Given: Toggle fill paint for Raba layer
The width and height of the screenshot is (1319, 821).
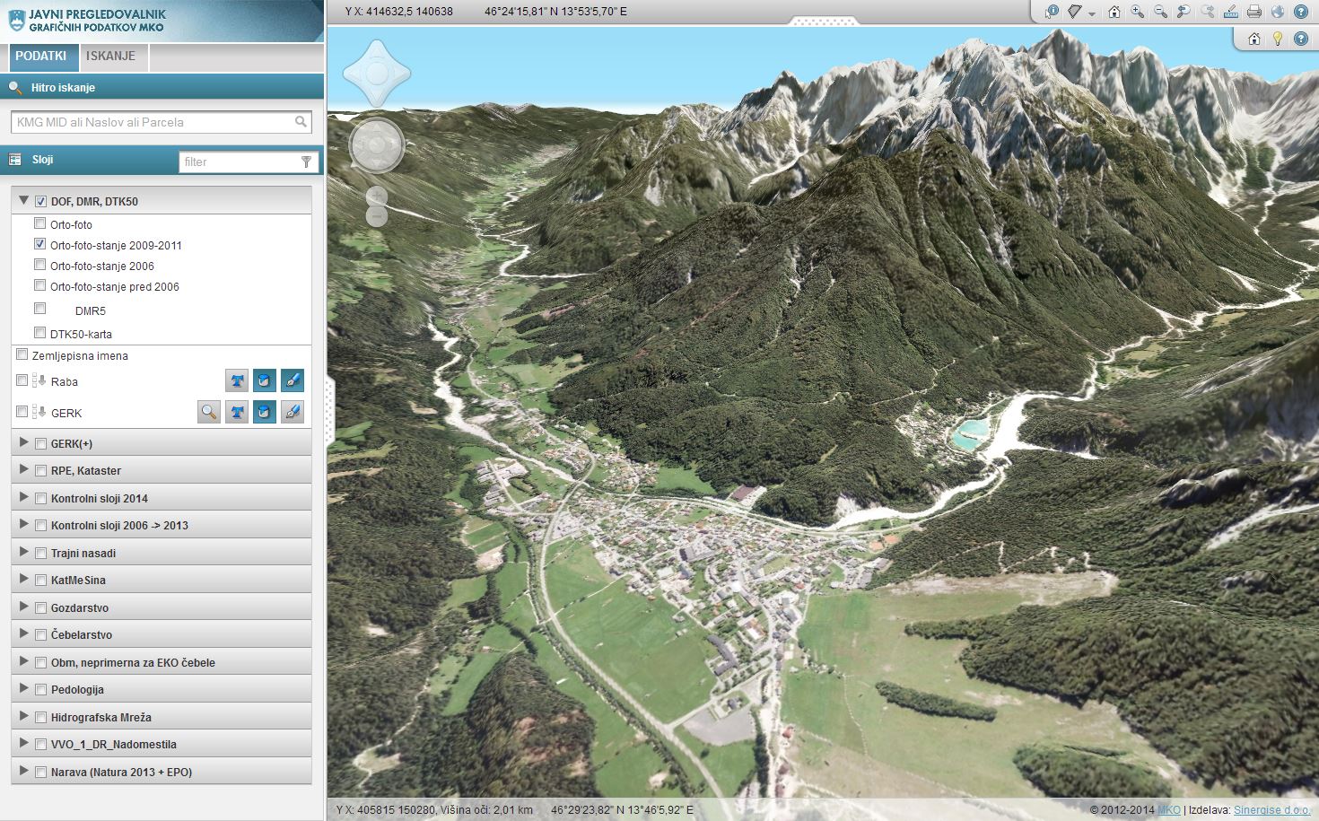Looking at the screenshot, I should (265, 380).
